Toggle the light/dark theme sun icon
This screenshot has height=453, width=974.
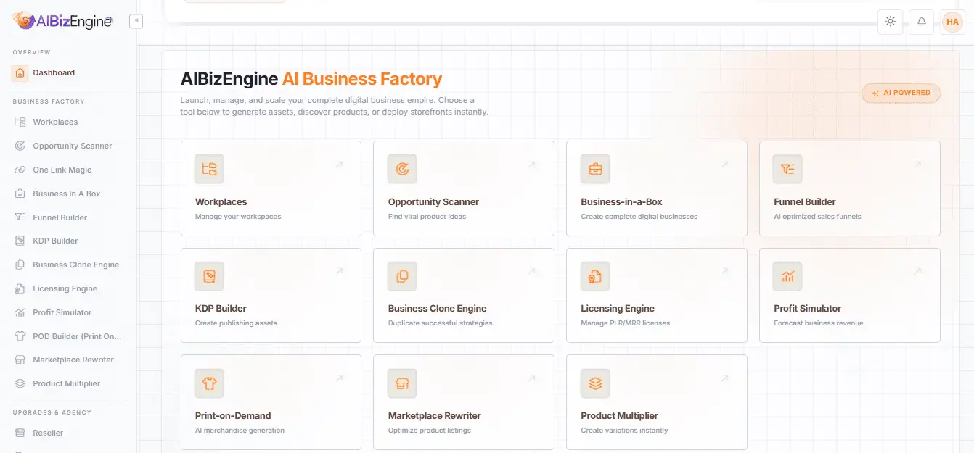pos(890,22)
